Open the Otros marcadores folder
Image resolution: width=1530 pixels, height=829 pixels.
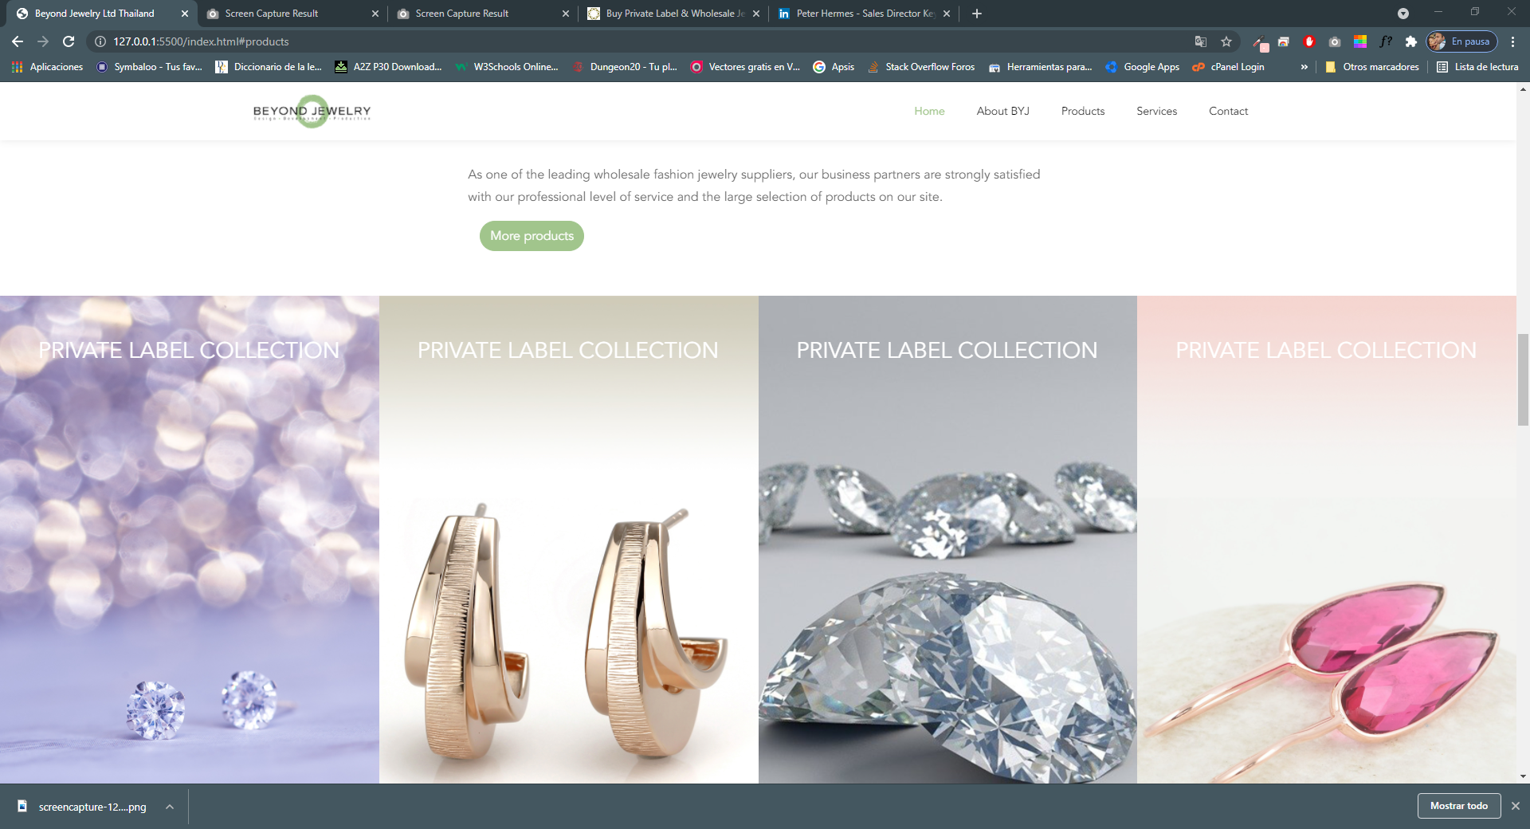point(1371,67)
